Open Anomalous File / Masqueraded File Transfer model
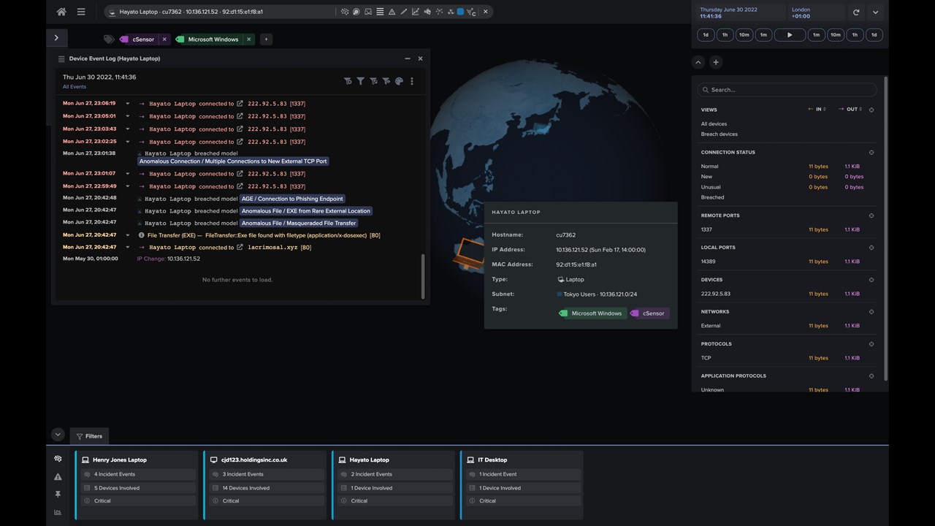This screenshot has width=935, height=526. [299, 223]
